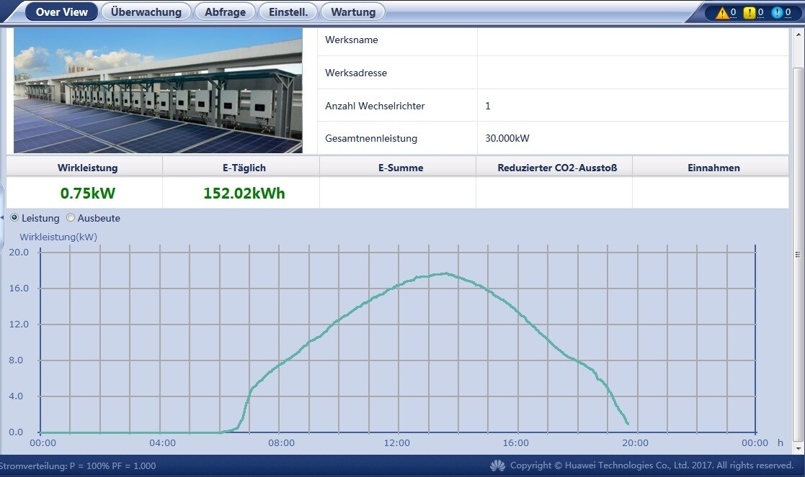Click the scrollbar up arrow

click(798, 34)
